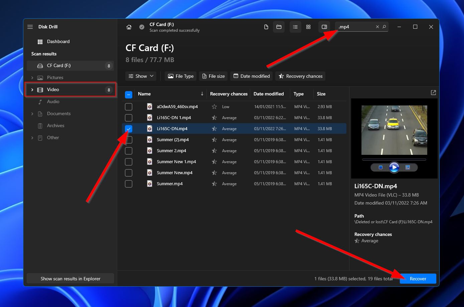Open the Date modified filter
Image resolution: width=464 pixels, height=307 pixels.
click(251, 76)
